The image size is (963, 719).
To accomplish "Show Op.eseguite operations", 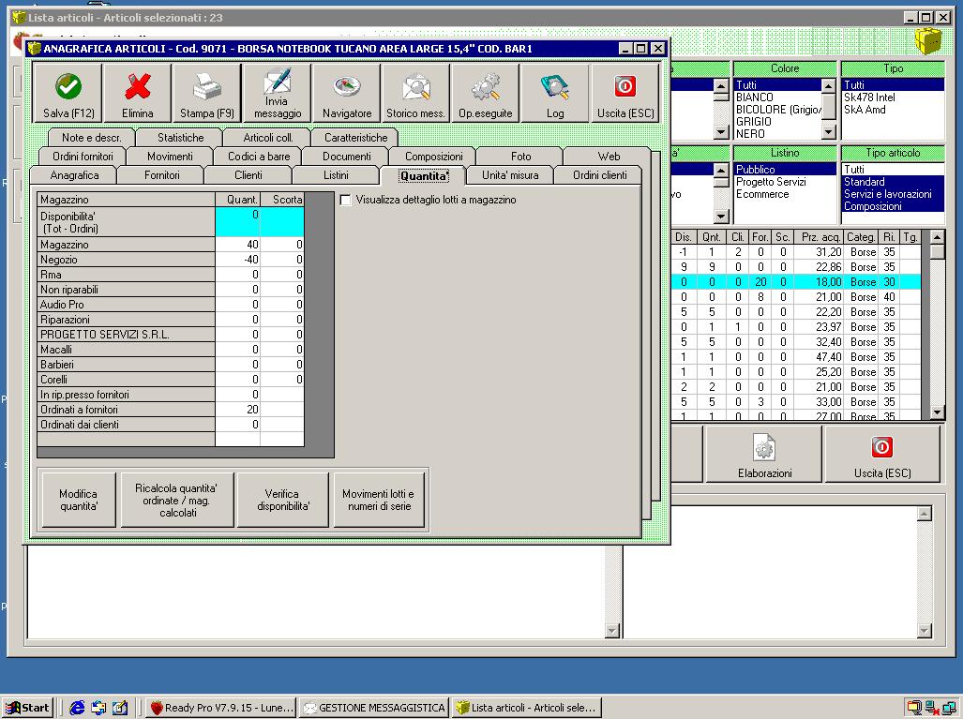I will coord(485,94).
